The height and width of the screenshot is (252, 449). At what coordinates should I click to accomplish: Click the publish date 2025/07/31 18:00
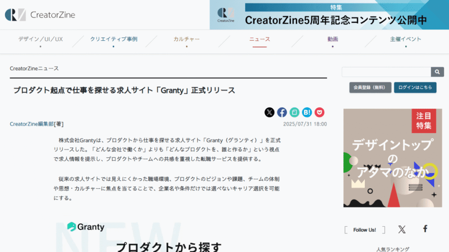(x=305, y=124)
